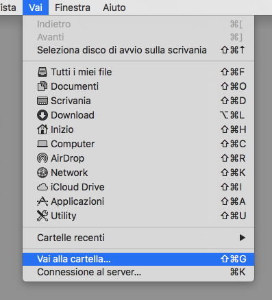Click the Network globe icon

42,173
